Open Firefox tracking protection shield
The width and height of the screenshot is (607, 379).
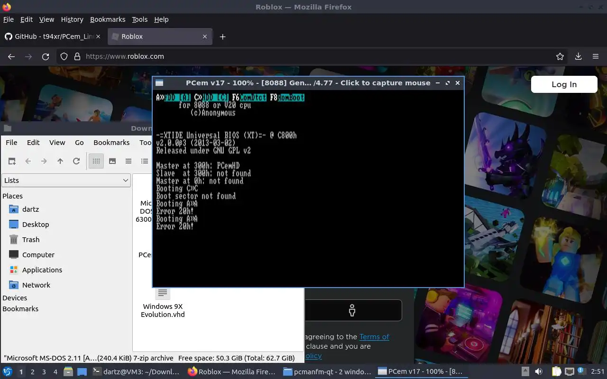tap(64, 56)
